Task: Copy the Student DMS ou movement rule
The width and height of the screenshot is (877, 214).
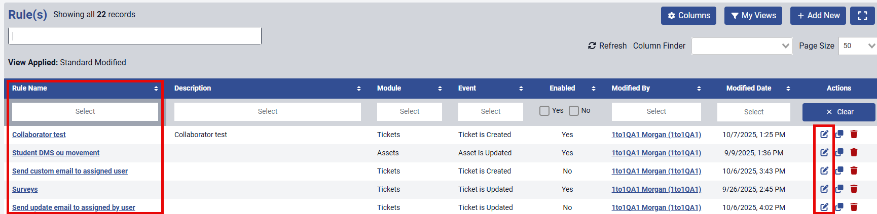Action: click(x=839, y=152)
